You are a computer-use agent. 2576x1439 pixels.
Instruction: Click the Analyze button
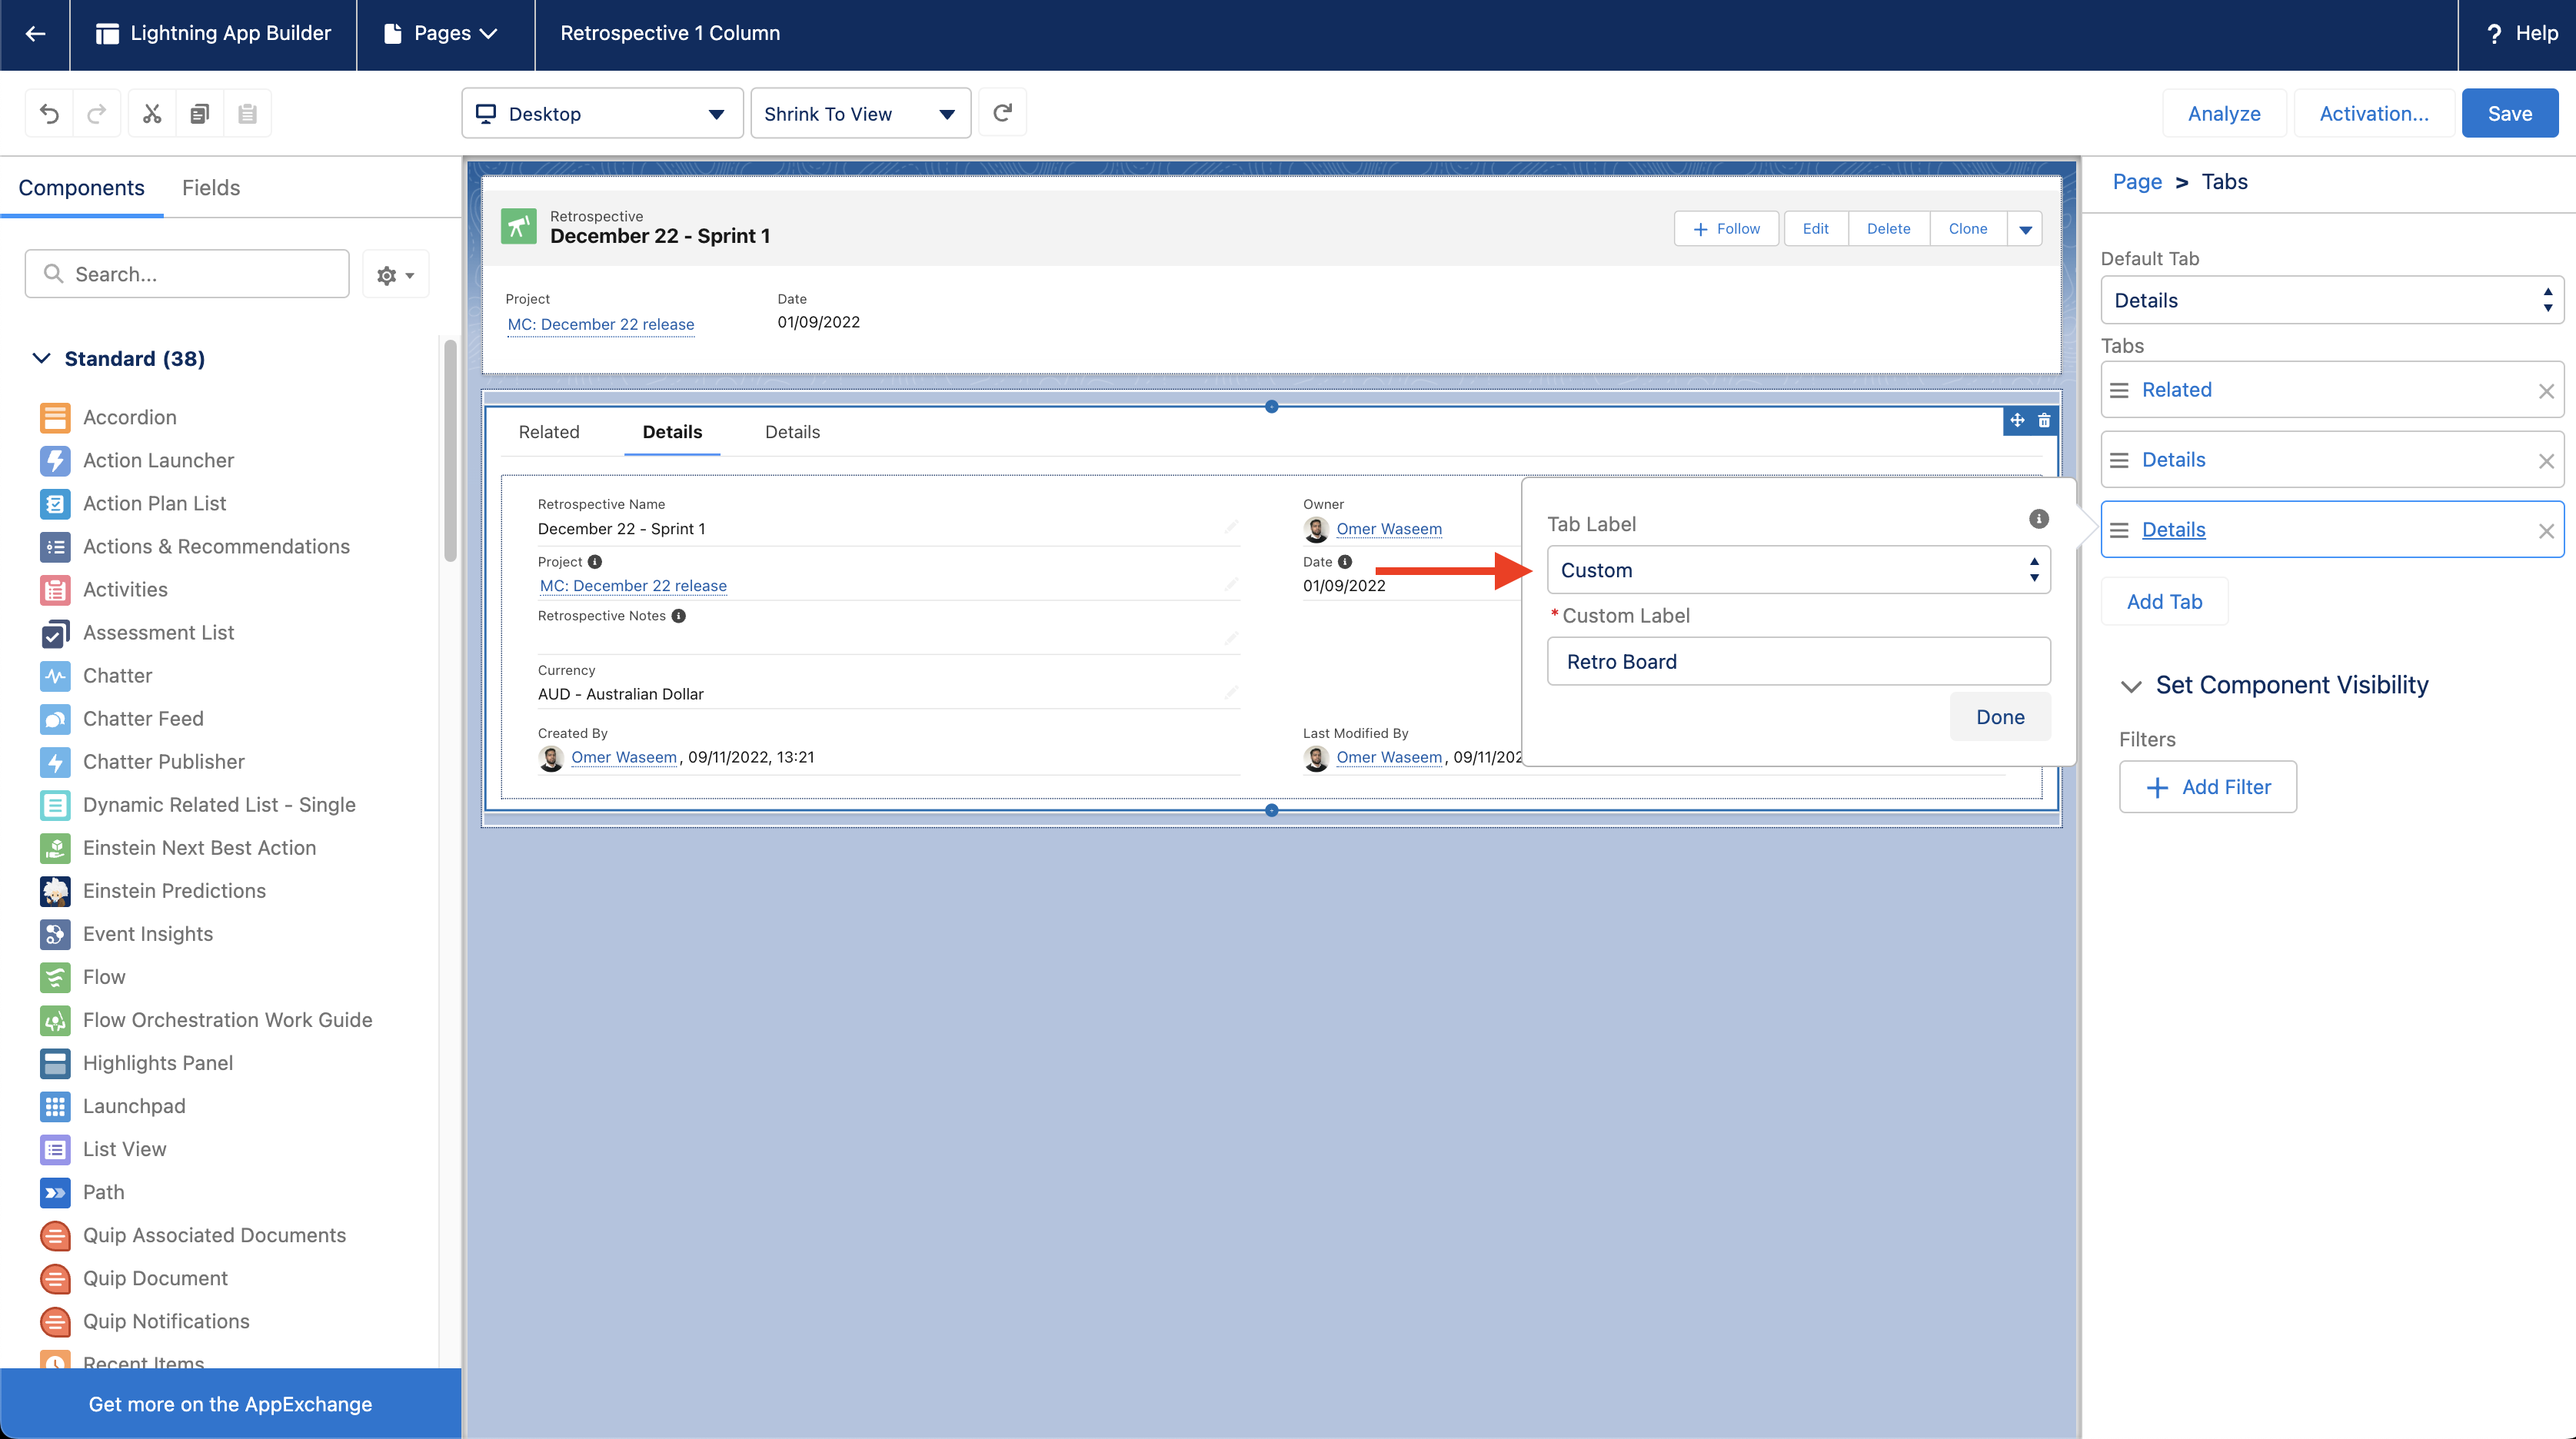click(2224, 113)
